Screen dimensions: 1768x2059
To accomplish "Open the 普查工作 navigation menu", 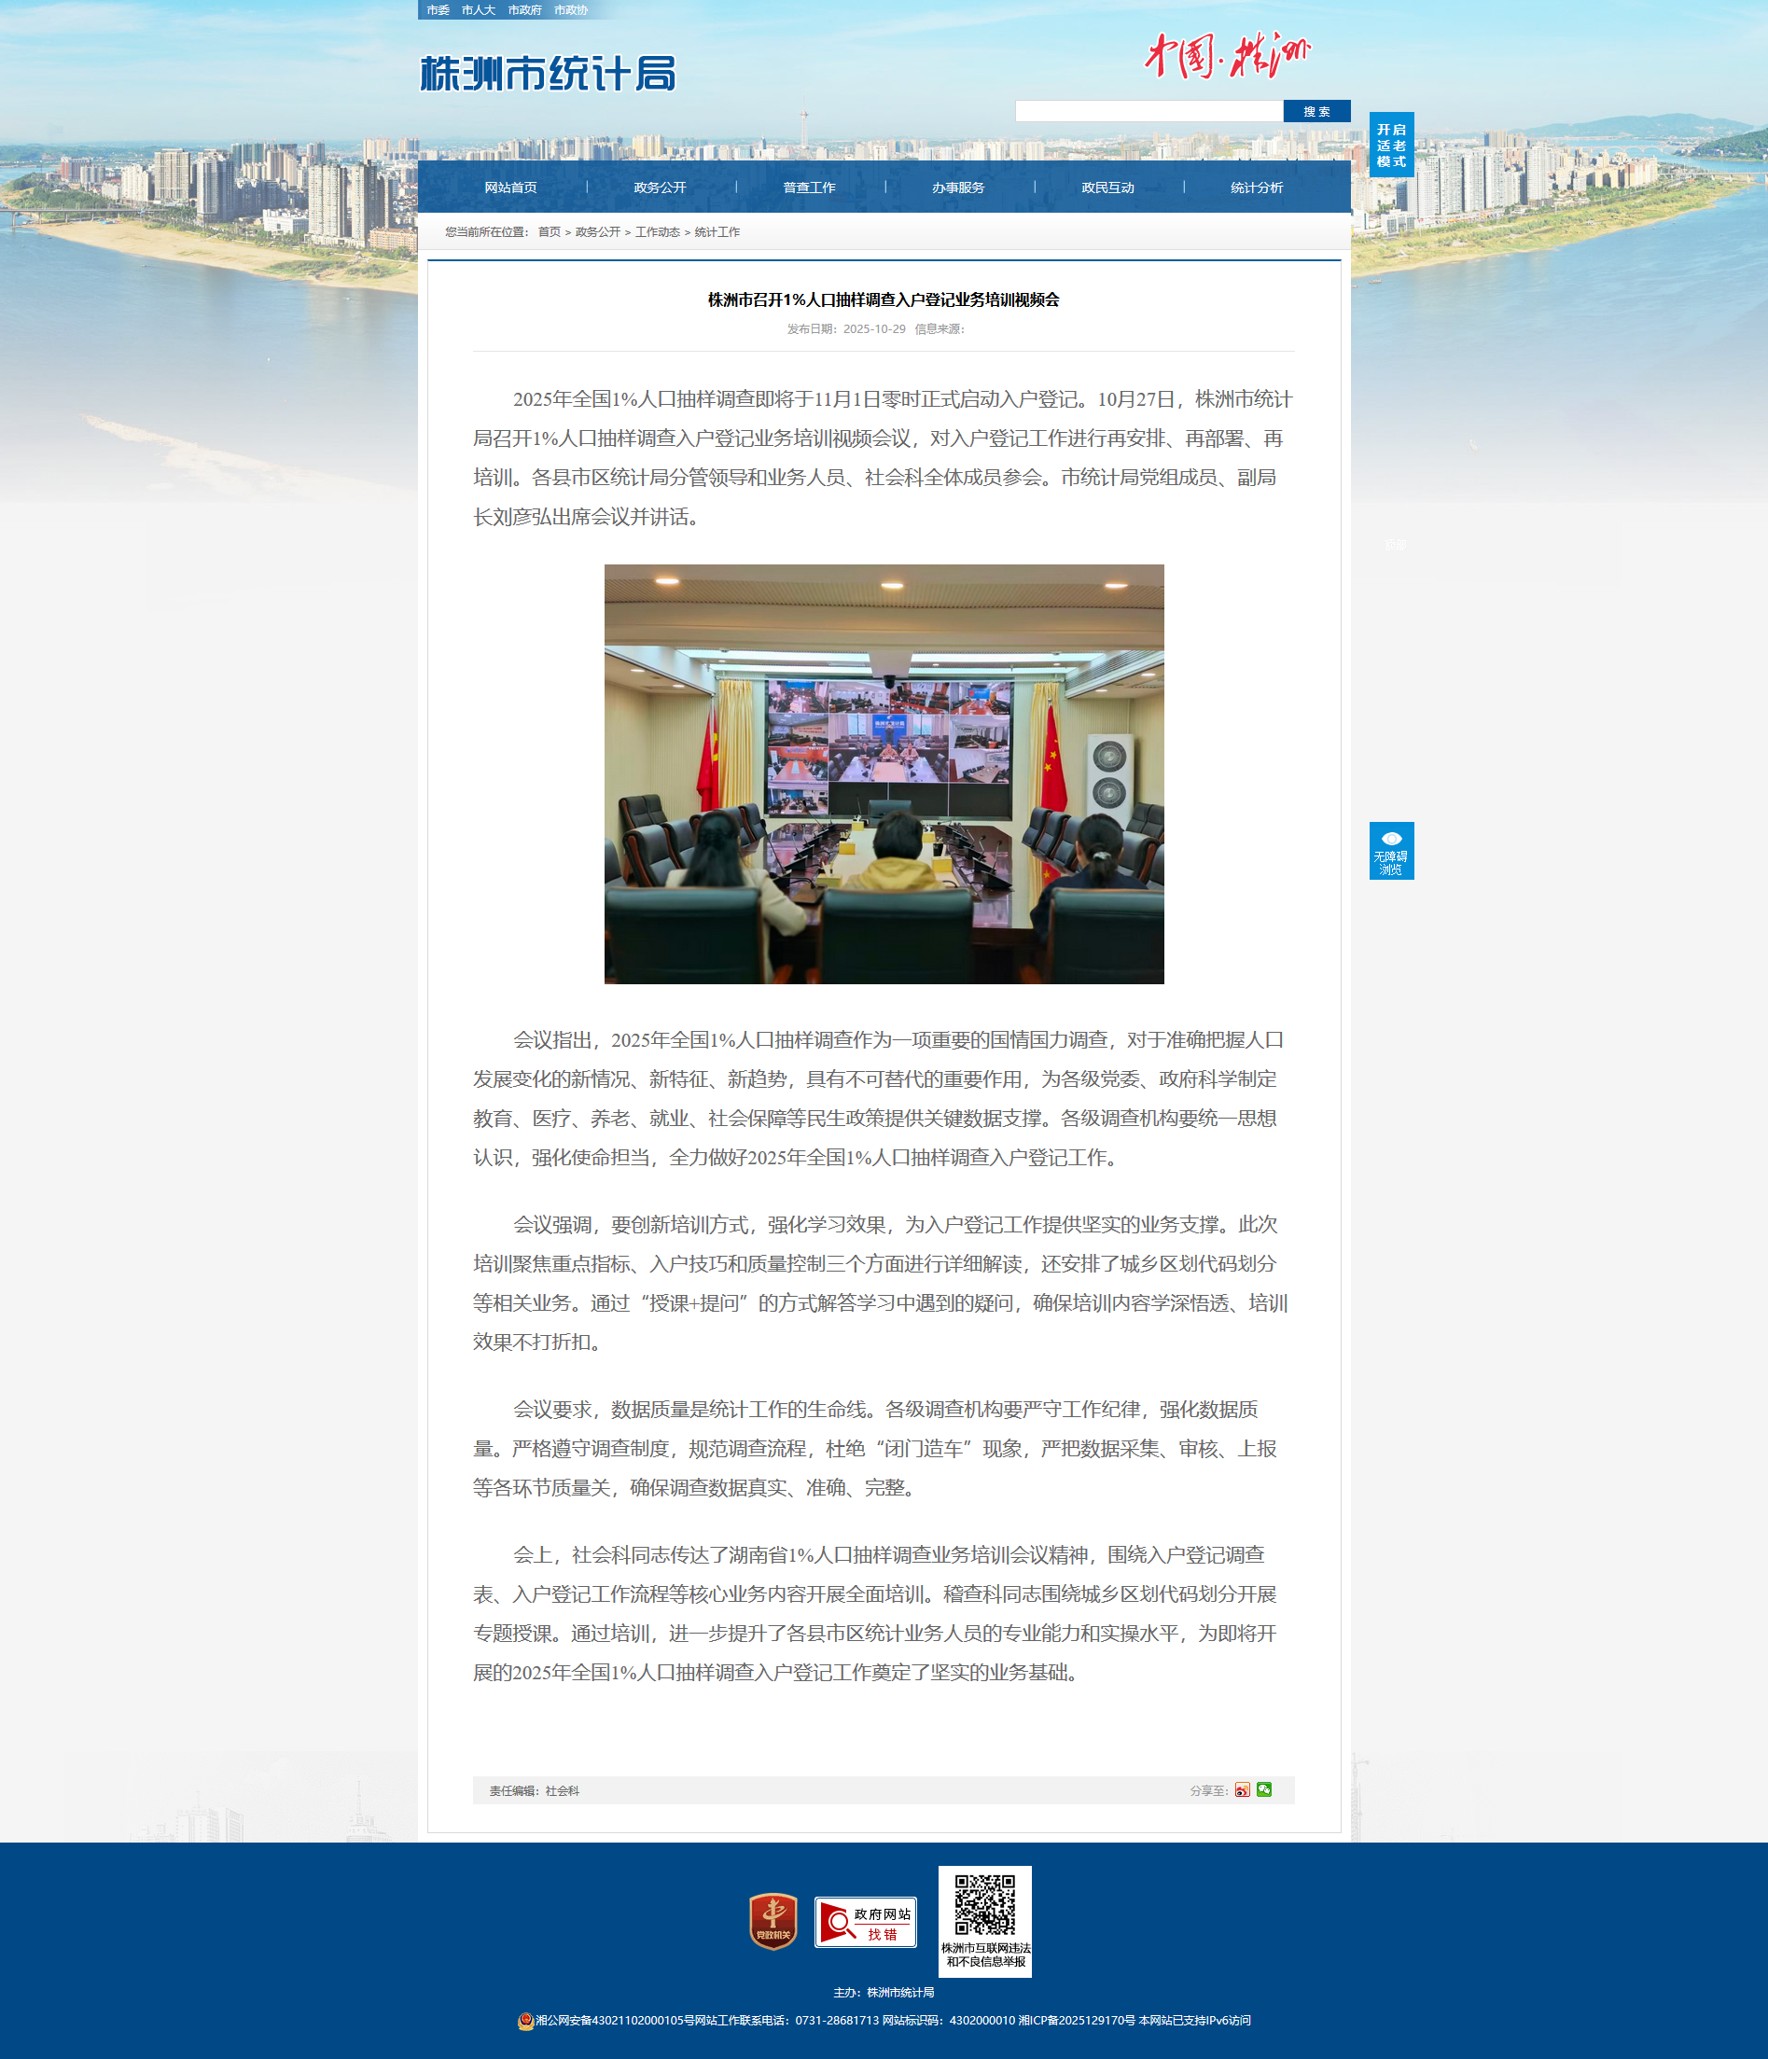I will pos(809,188).
